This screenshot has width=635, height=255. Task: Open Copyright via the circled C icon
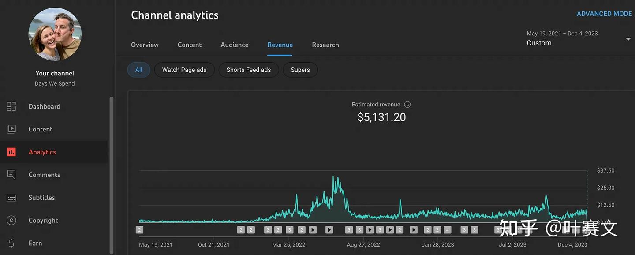11,221
